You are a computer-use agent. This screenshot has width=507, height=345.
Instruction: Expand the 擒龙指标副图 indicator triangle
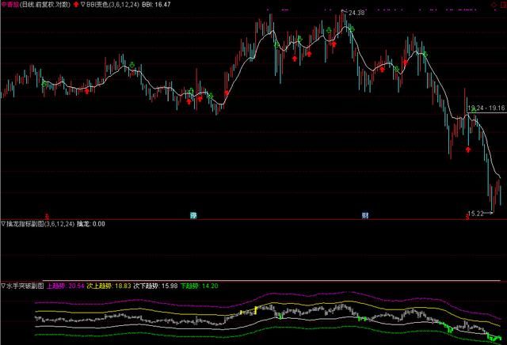3,224
